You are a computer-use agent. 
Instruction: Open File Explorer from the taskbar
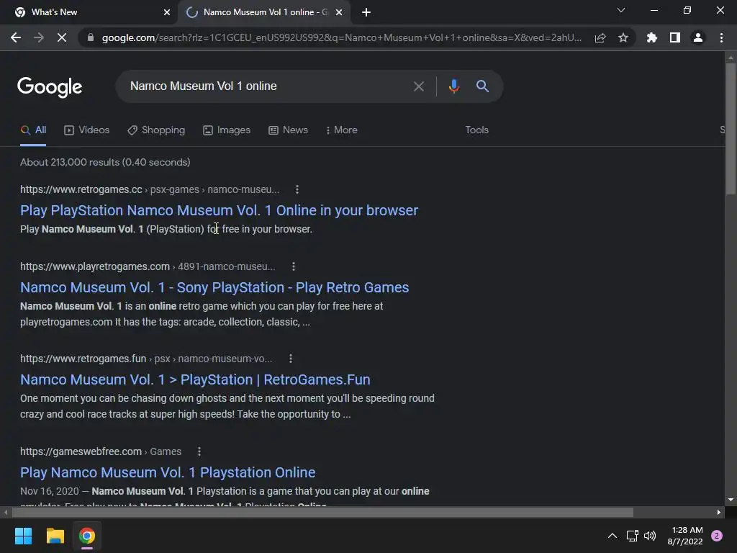55,536
